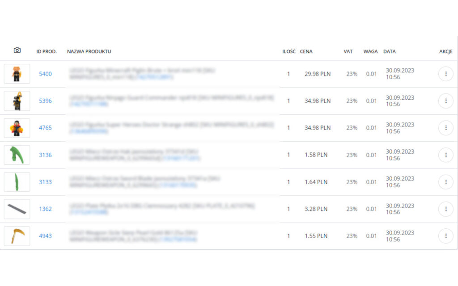Select the green hook blade thumbnail for 3136

(x=17, y=155)
